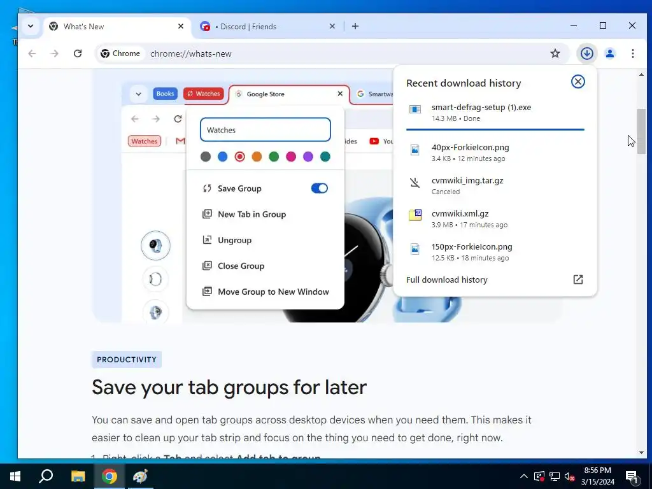Select the selected red color swatch

(x=239, y=157)
